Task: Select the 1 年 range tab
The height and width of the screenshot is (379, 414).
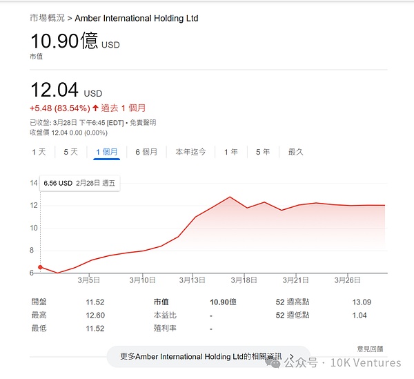Action: pyautogui.click(x=230, y=152)
